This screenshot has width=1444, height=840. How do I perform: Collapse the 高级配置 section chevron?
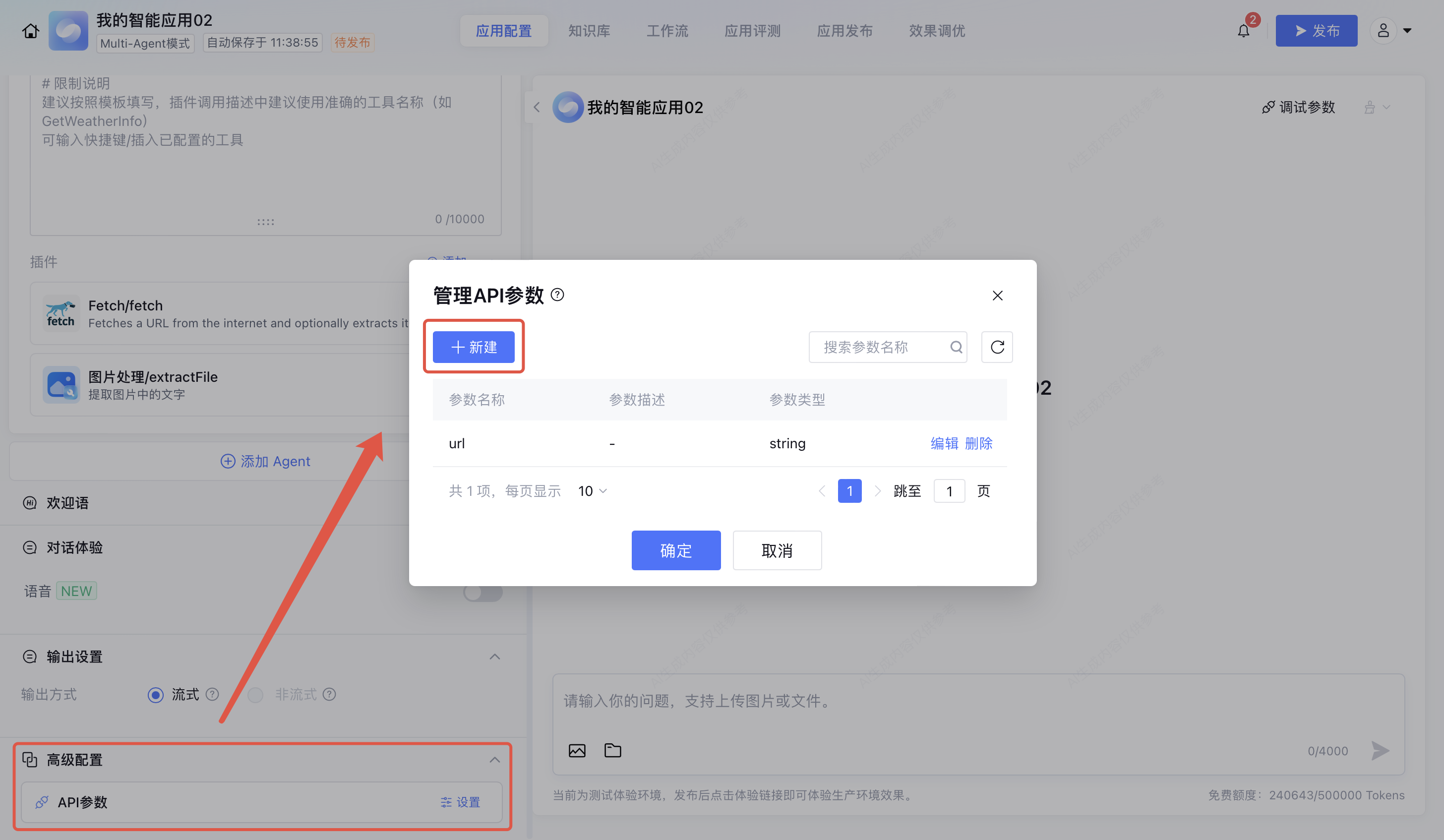click(x=495, y=760)
